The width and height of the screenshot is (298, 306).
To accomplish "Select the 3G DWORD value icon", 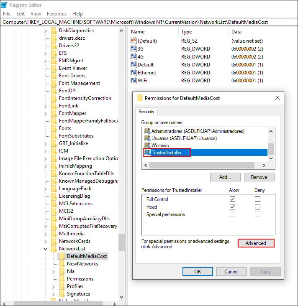I will pos(133,48).
